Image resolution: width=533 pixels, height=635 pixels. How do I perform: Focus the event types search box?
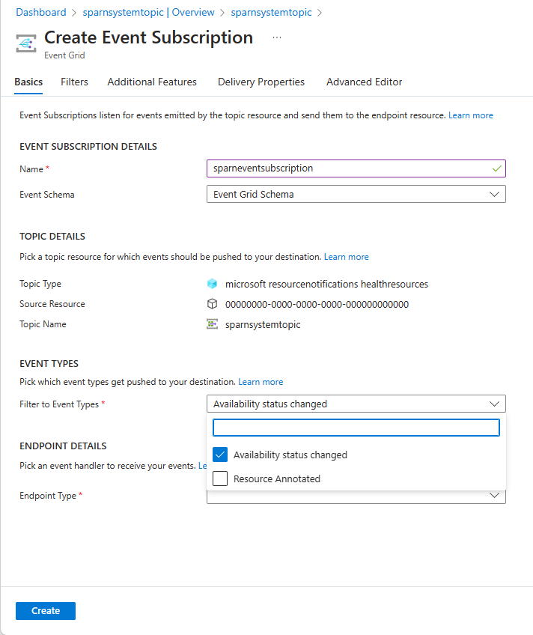[x=356, y=428]
